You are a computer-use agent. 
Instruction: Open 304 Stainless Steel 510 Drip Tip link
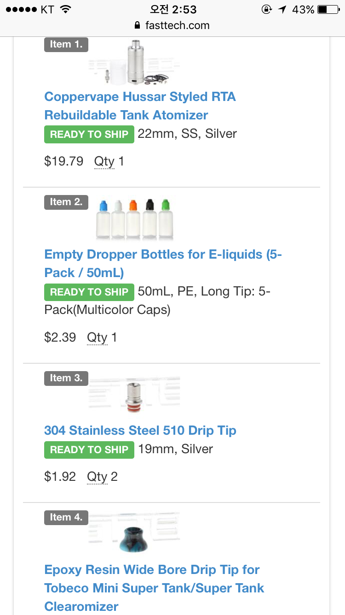click(140, 431)
